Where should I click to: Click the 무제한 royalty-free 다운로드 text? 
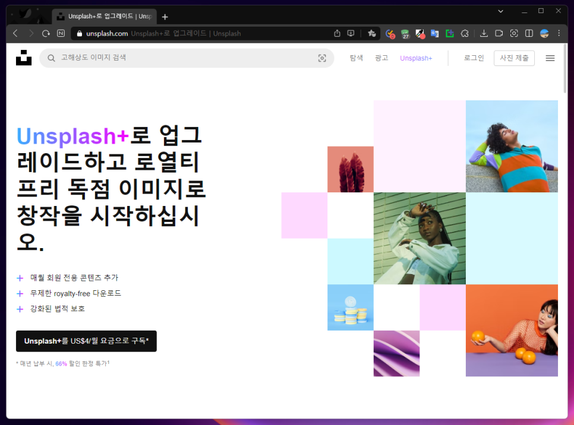point(75,293)
